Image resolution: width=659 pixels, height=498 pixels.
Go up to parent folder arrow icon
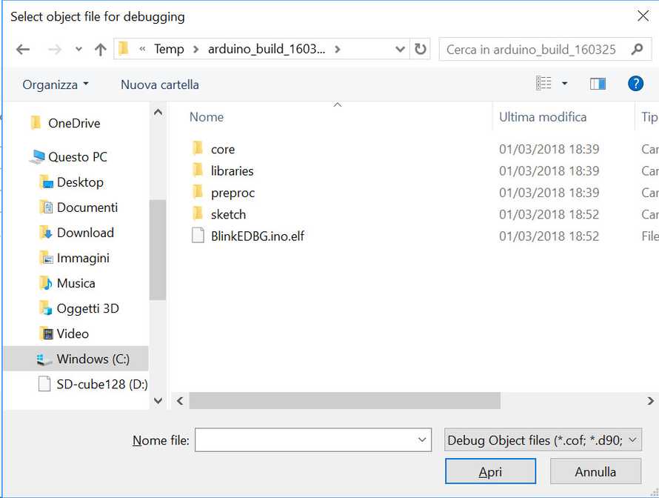pos(101,49)
